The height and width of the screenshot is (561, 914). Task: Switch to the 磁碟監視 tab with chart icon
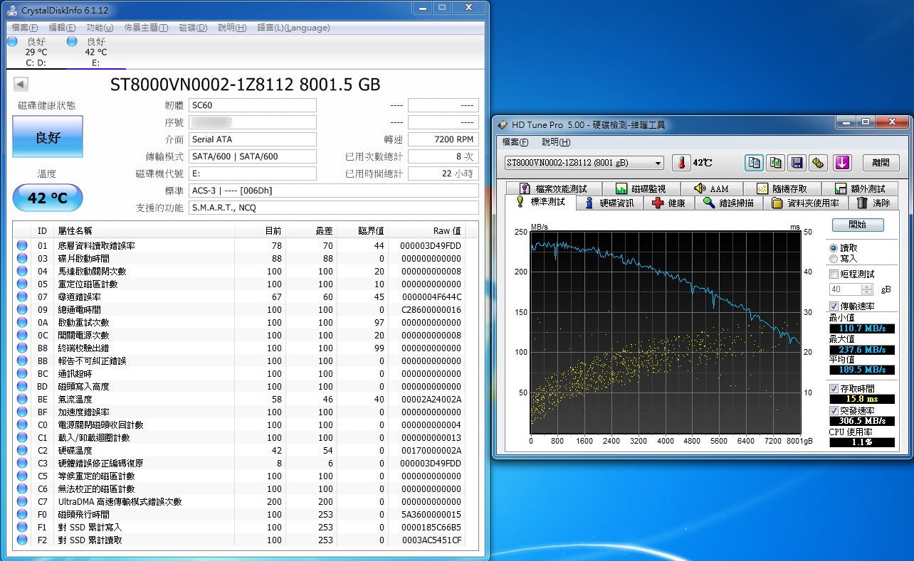tap(641, 188)
